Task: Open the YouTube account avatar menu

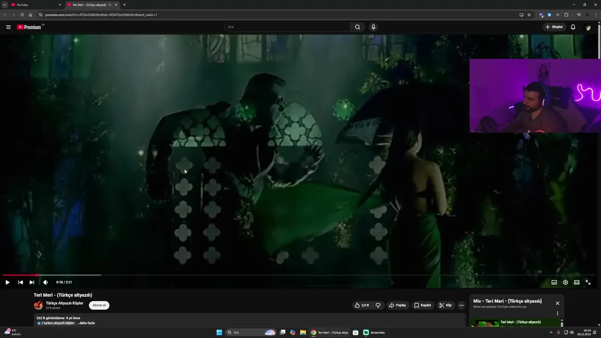Action: 587,27
